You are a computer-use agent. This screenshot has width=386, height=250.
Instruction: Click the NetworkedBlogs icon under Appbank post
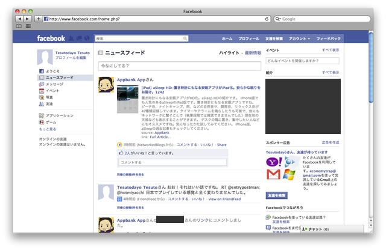(x=119, y=145)
